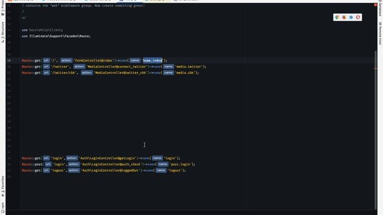
Task: Open the Remote Host tool window
Action: (x=381, y=33)
